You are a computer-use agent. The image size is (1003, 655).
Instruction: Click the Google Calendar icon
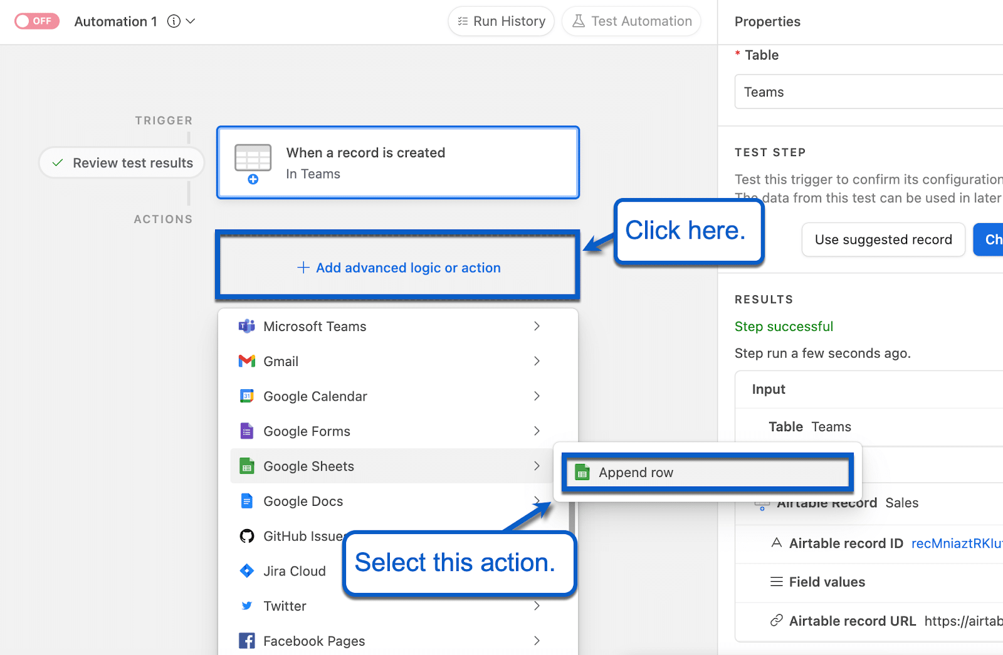click(247, 396)
